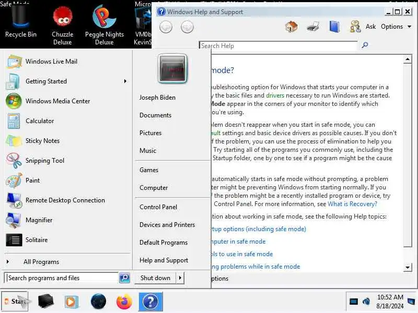Click the volume icon in system tray
Viewport: 418px width, 313px height.
tap(366, 302)
